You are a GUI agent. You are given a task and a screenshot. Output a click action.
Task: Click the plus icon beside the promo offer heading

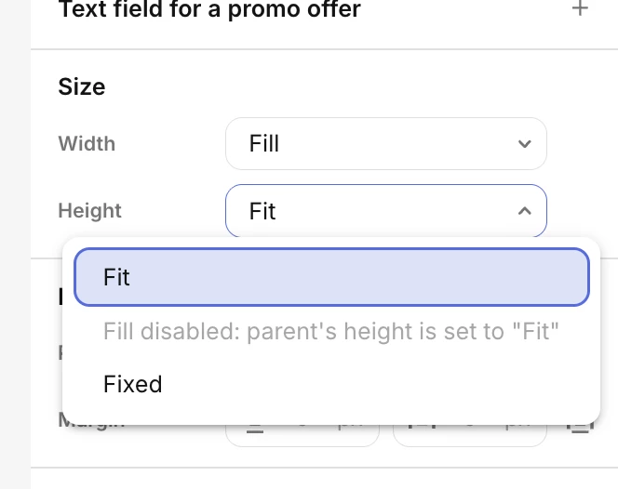coord(581,9)
